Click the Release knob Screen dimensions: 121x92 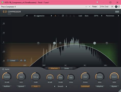point(100,77)
